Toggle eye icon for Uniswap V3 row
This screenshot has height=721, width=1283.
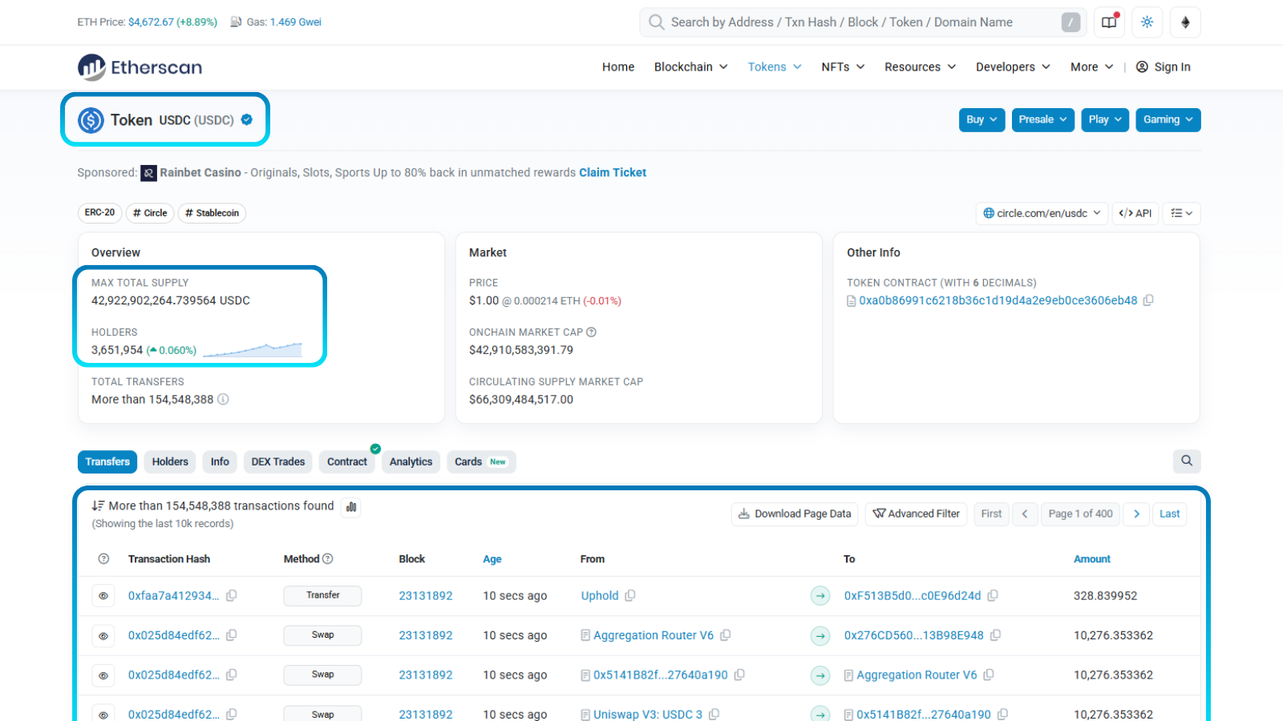click(103, 714)
